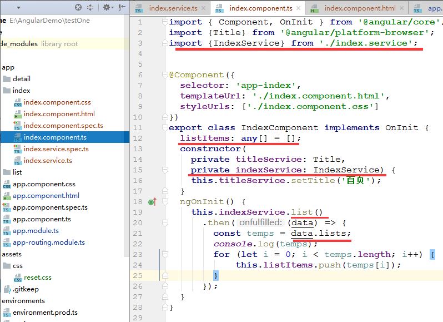
Task: Collapse the IndexComponent class fold at line 11
Action: [165, 127]
